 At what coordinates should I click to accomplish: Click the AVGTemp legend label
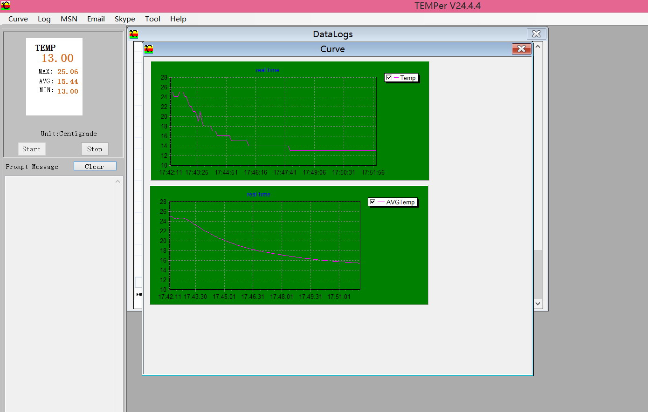pos(400,202)
